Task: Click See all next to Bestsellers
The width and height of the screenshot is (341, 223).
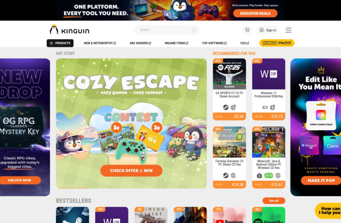Action: click(x=274, y=201)
